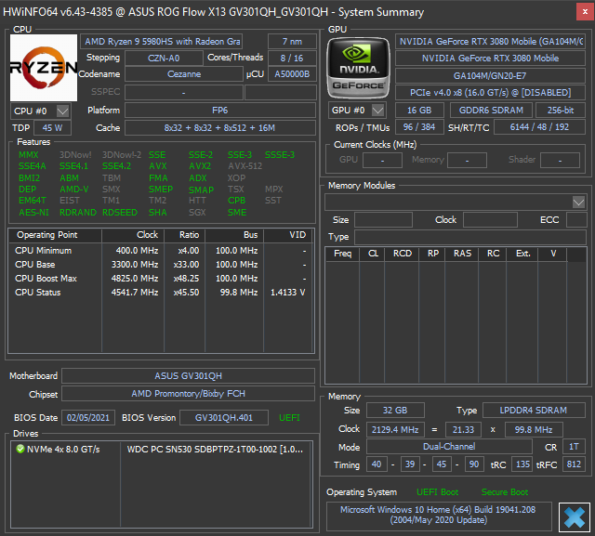Image resolution: width=595 pixels, height=536 pixels.
Task: Click the LPDDR4 SDRAM memory type field
Action: pos(534,411)
